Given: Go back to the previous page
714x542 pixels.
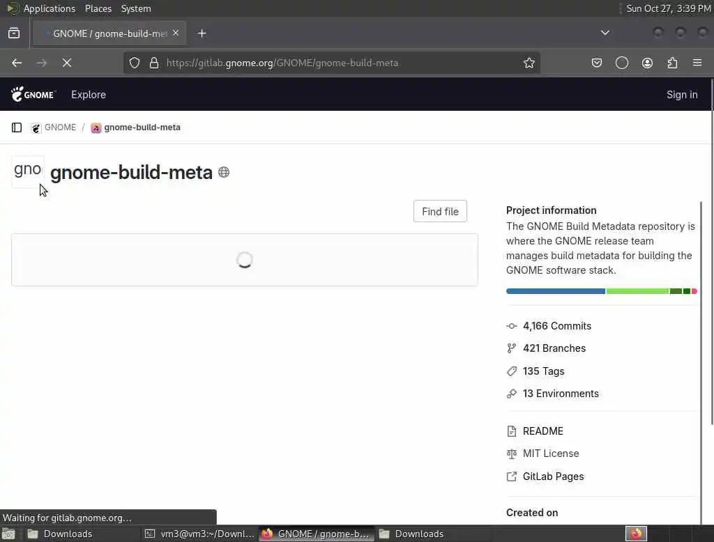Looking at the screenshot, I should click(17, 63).
